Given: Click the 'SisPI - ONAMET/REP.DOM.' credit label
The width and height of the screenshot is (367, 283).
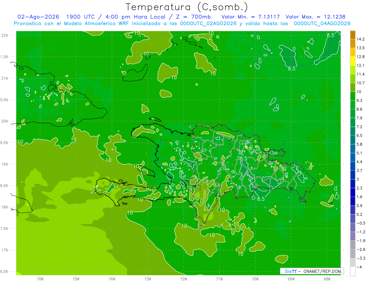Looking at the screenshot, I should 312,271.
